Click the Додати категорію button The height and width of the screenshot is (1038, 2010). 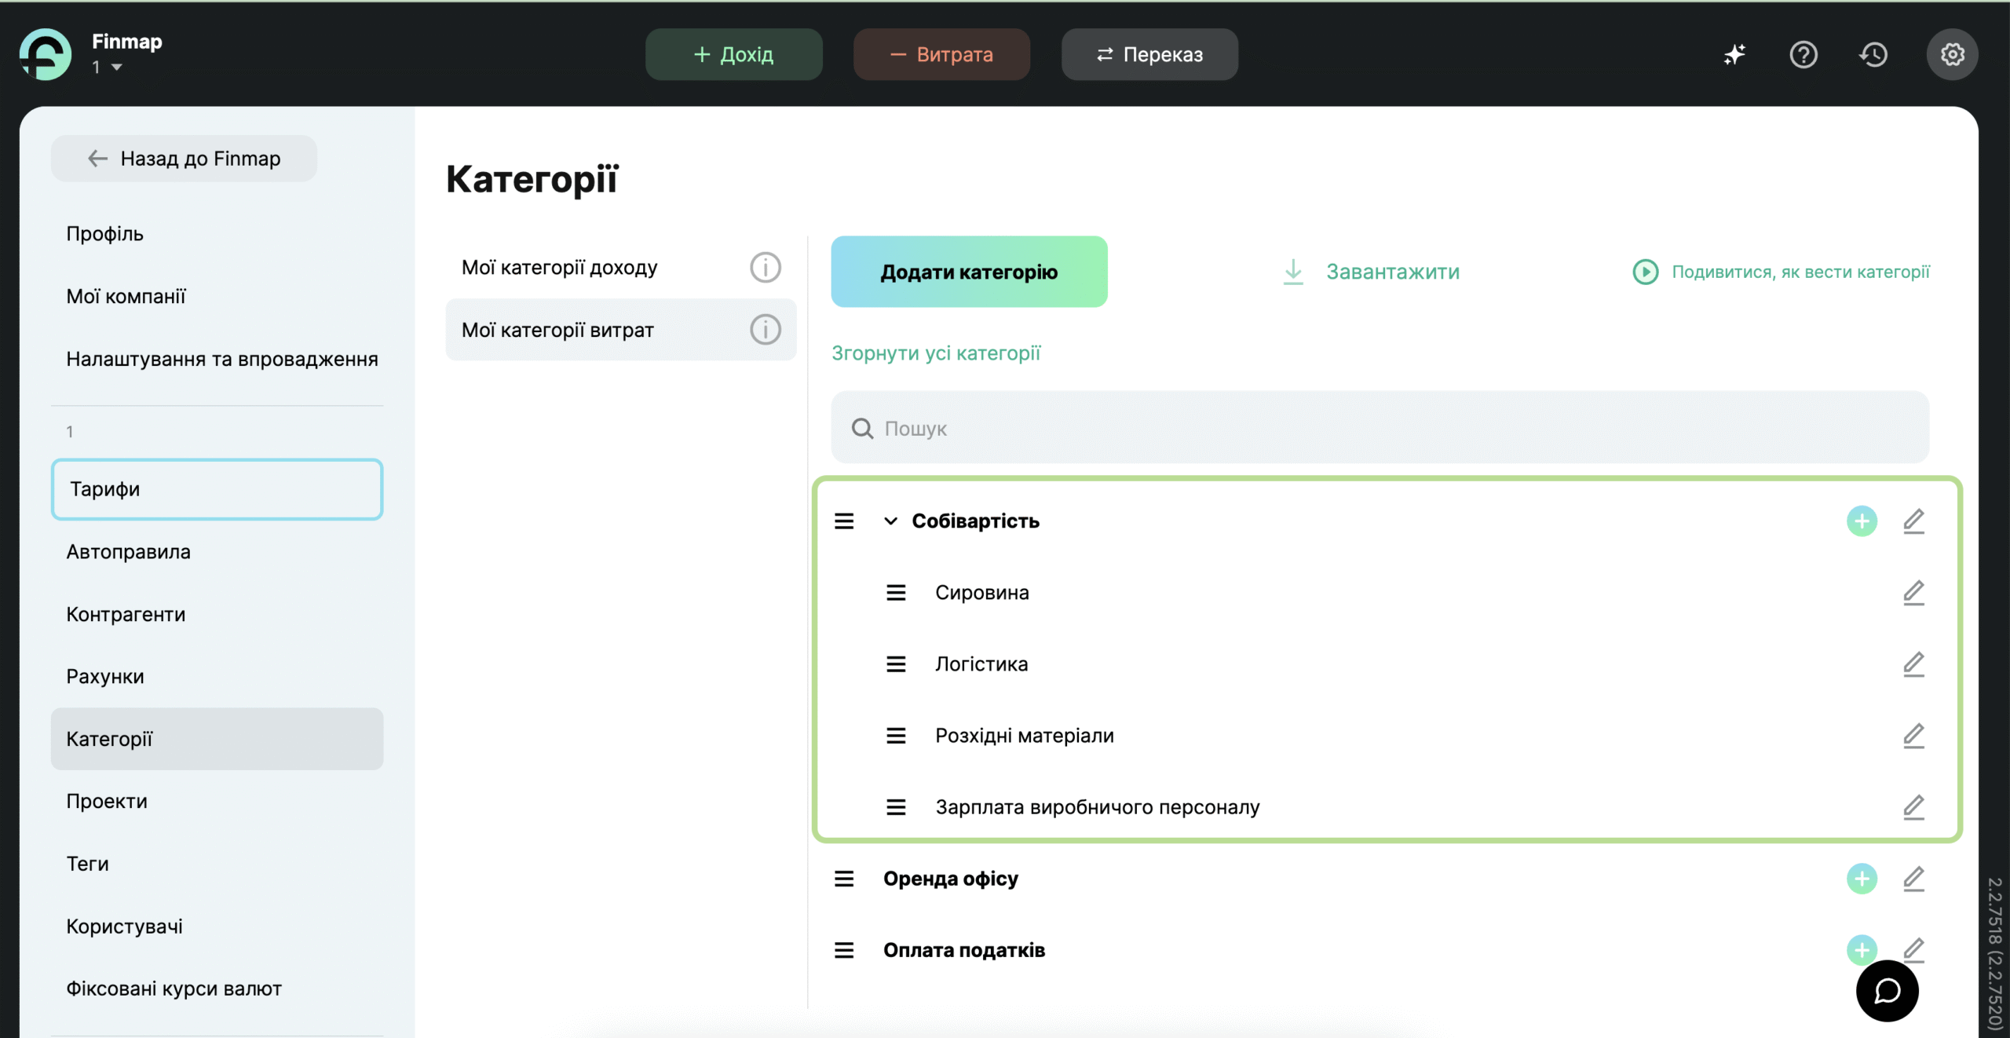click(x=969, y=272)
